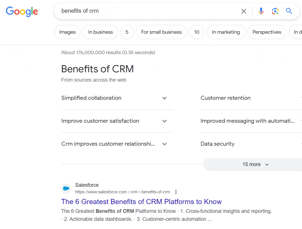Start voice search with microphone icon

coord(261,11)
